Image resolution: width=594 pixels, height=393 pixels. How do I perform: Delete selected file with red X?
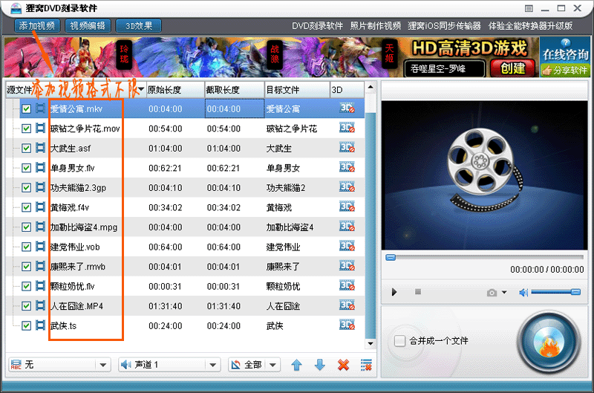343,365
